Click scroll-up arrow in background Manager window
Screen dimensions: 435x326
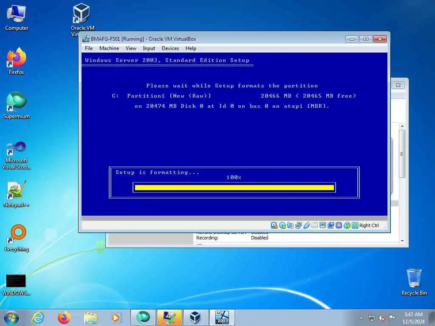402,126
